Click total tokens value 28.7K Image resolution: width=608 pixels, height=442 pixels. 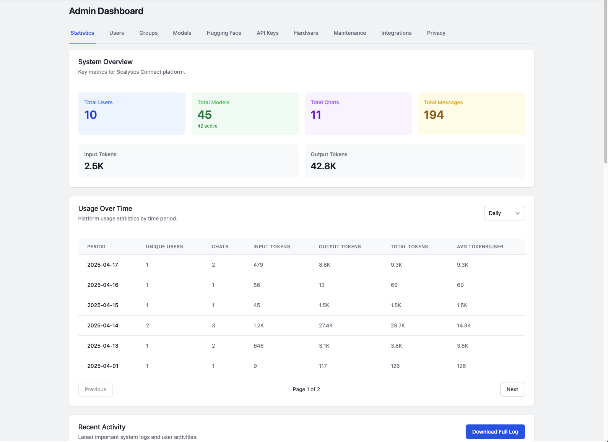point(398,325)
